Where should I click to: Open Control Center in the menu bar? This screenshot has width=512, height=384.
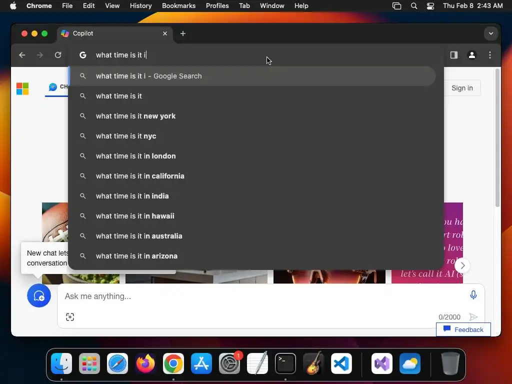pyautogui.click(x=430, y=6)
